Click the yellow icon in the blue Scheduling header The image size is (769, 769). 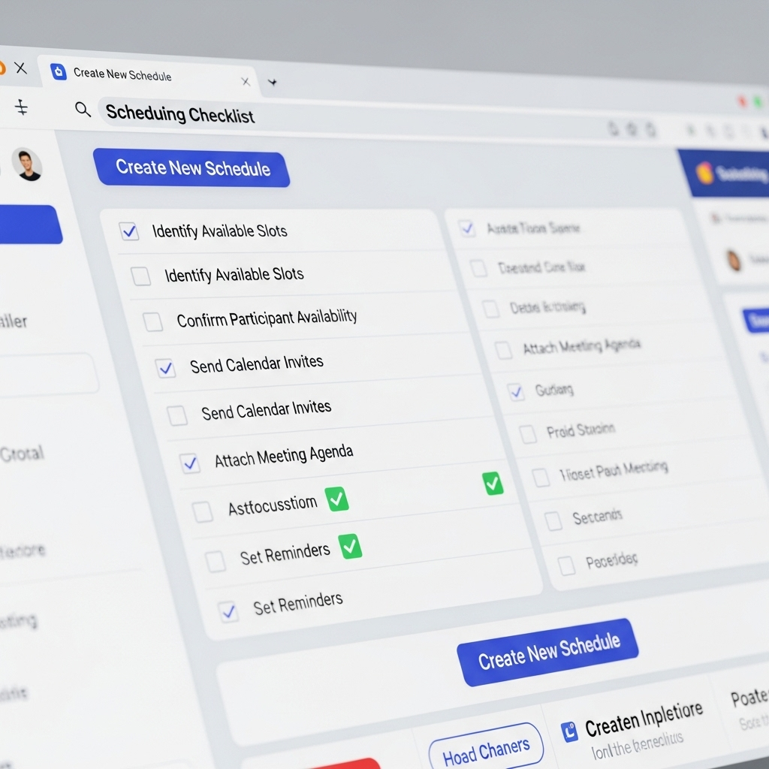point(704,173)
